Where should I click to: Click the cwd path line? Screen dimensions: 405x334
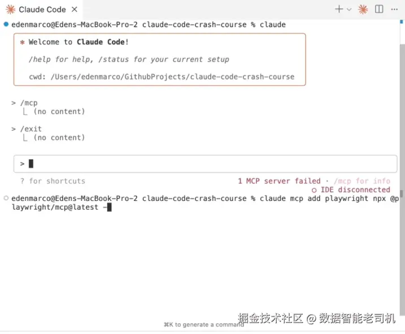click(x=162, y=77)
